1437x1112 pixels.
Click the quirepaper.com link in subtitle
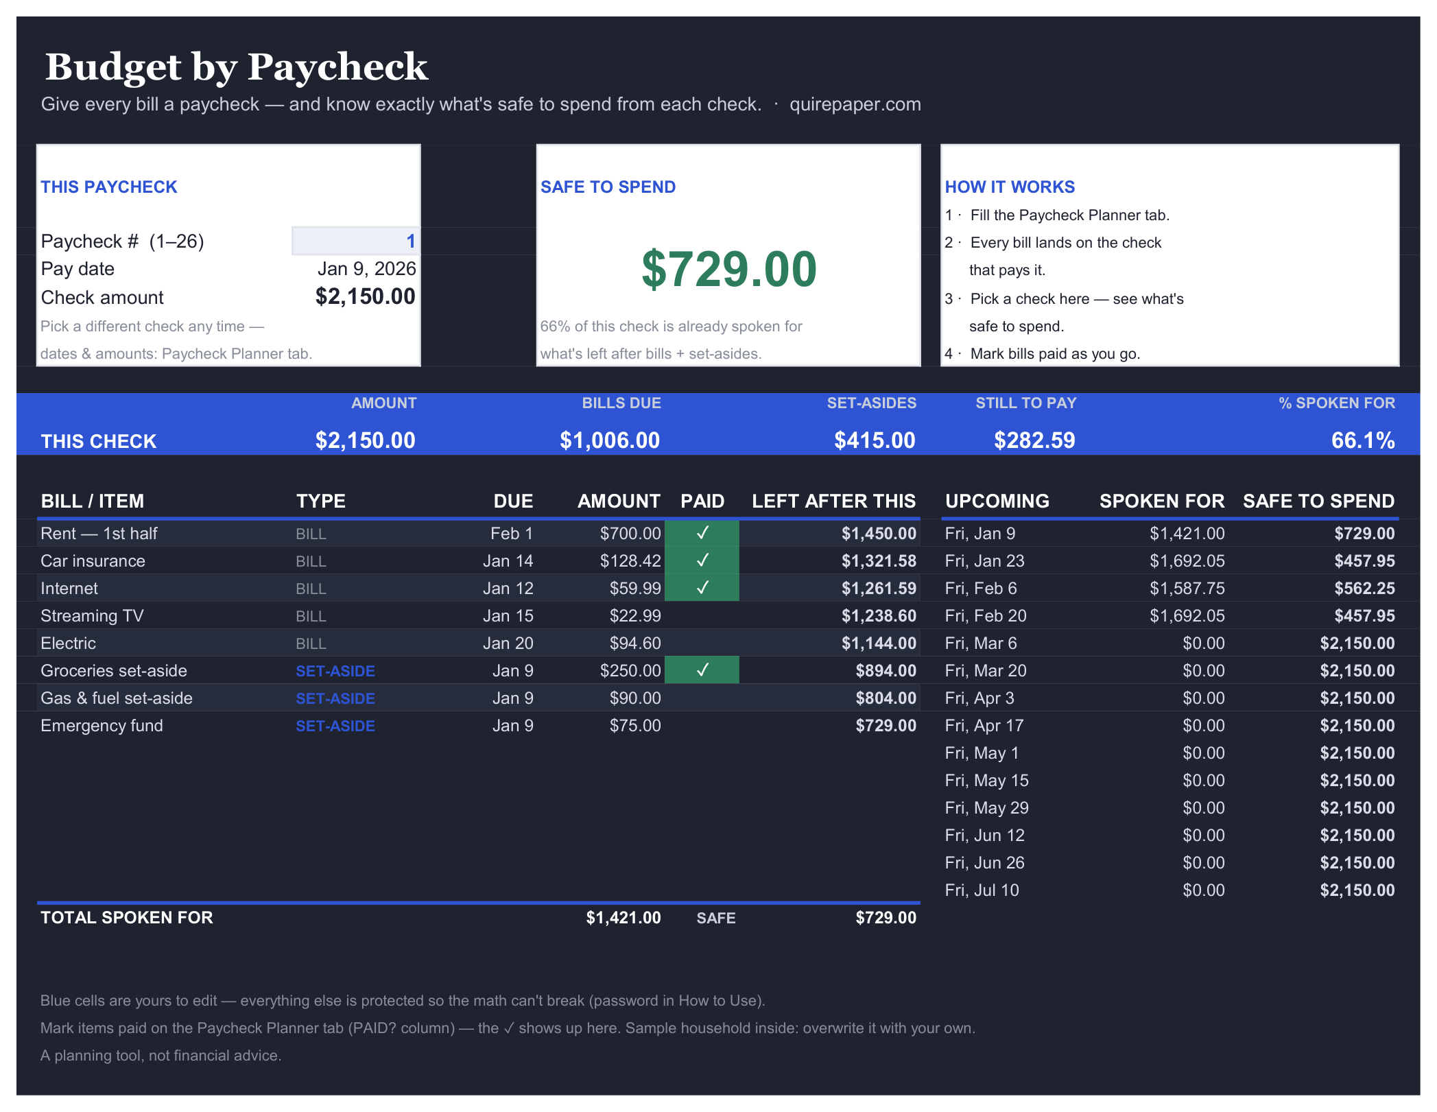coord(855,104)
